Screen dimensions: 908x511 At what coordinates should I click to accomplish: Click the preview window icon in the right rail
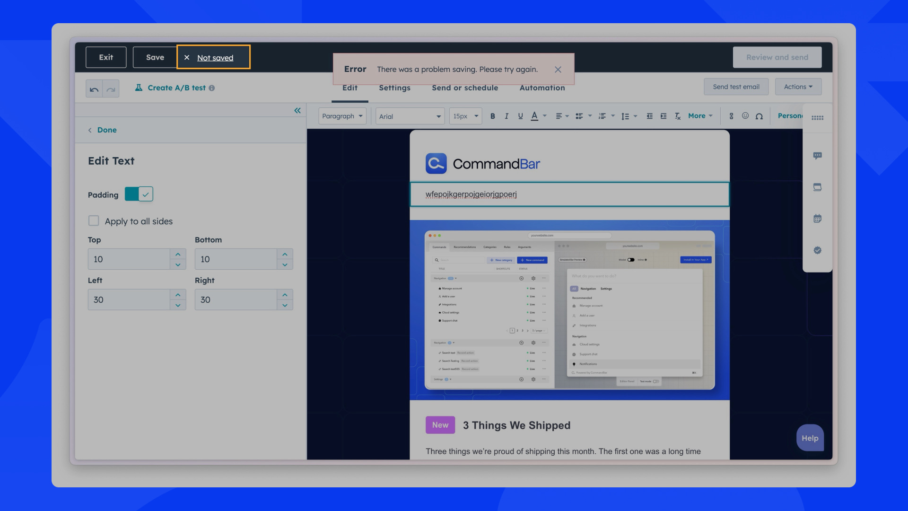tap(818, 187)
